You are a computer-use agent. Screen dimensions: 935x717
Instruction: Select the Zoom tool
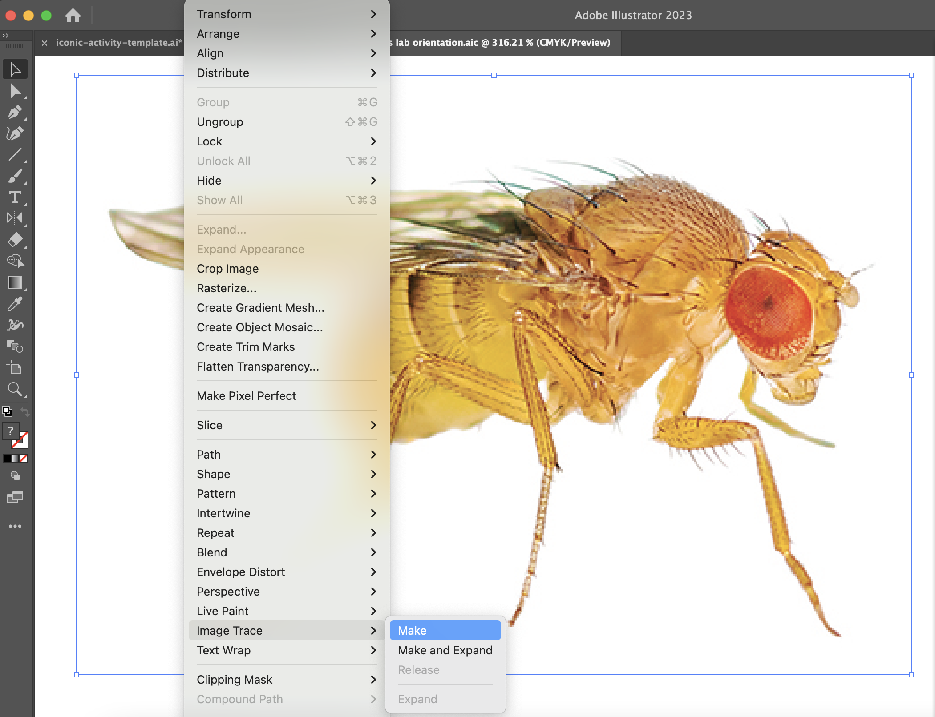[15, 390]
